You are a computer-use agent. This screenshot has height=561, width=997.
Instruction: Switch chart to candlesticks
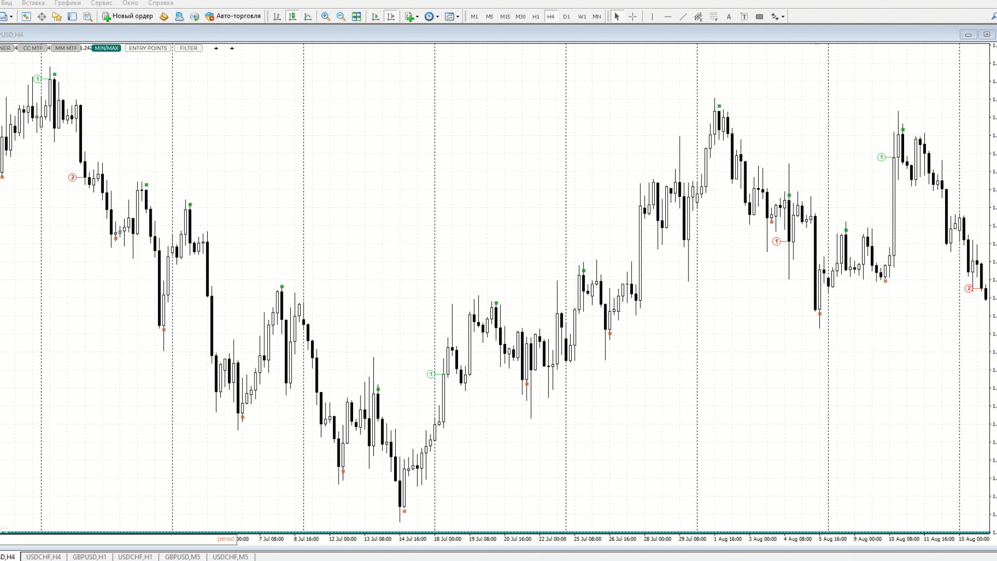pyautogui.click(x=292, y=17)
